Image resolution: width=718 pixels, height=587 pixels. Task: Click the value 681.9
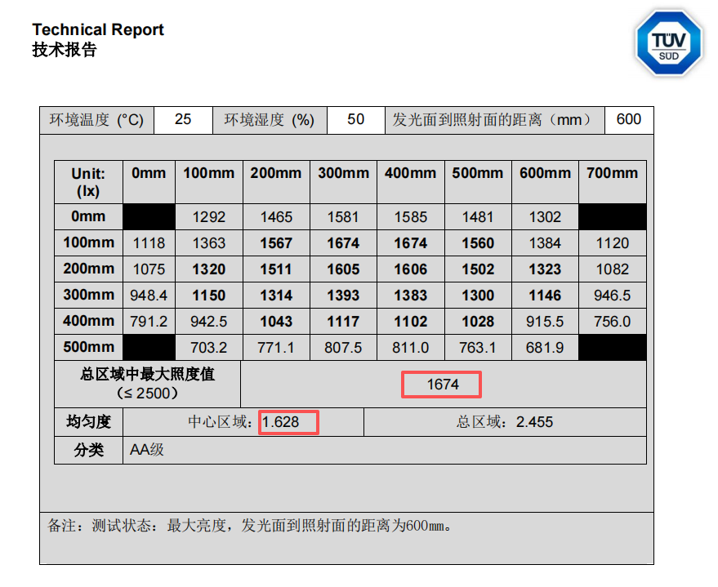545,347
